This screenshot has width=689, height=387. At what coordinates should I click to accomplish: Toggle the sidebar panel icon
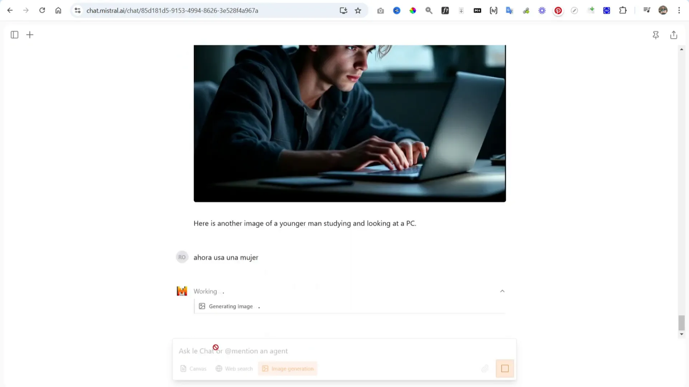pos(15,35)
